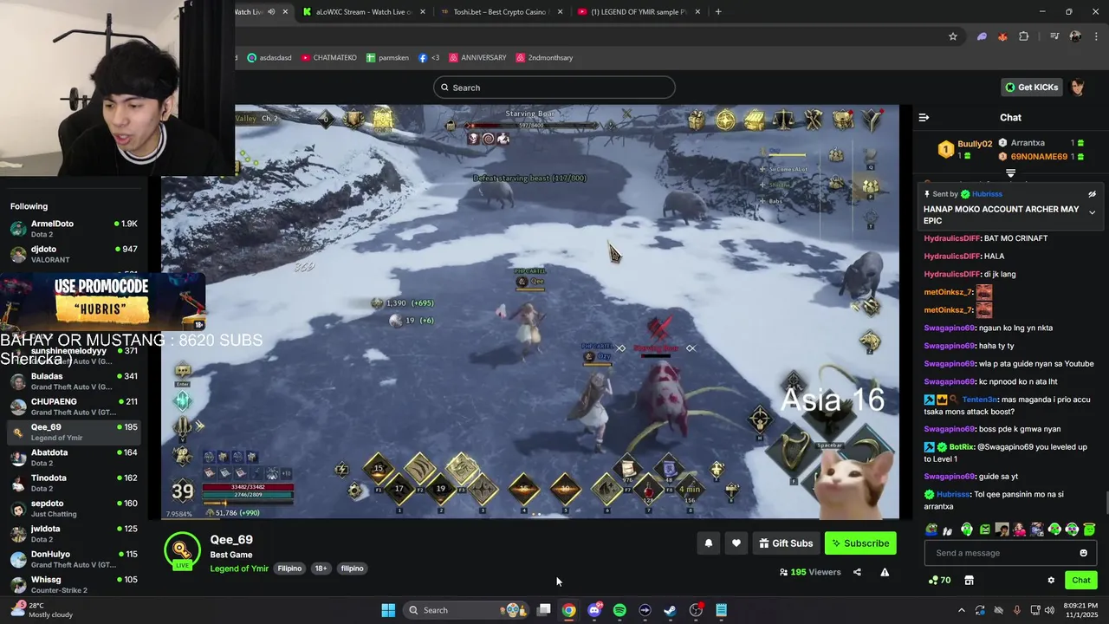This screenshot has width=1109, height=624.
Task: Click the notification bell icon for Qee_69
Action: (x=708, y=543)
